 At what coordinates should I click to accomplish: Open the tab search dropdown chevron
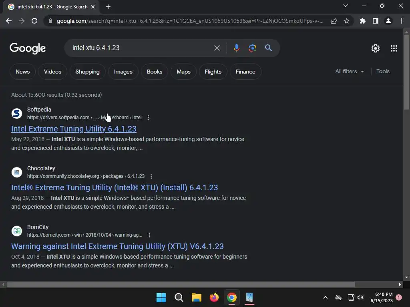(346, 6)
